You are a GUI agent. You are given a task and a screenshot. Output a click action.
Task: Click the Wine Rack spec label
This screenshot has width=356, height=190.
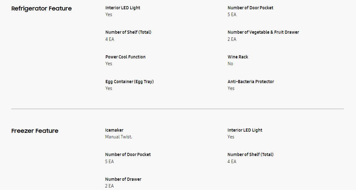pos(238,57)
